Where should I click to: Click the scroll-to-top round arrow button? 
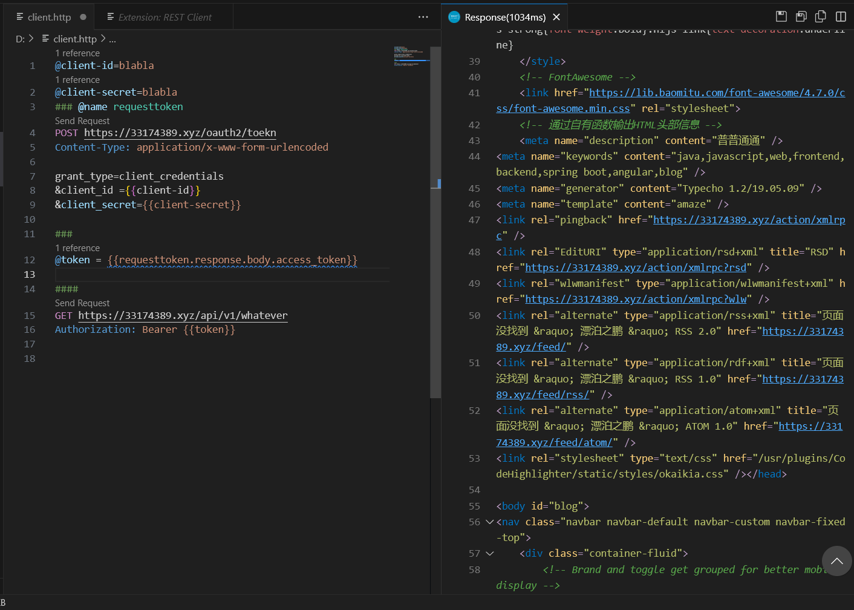point(837,561)
